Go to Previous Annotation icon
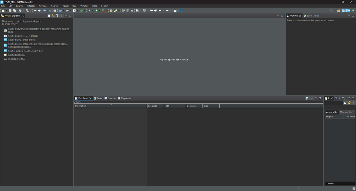356x191 pixels. pos(144,11)
